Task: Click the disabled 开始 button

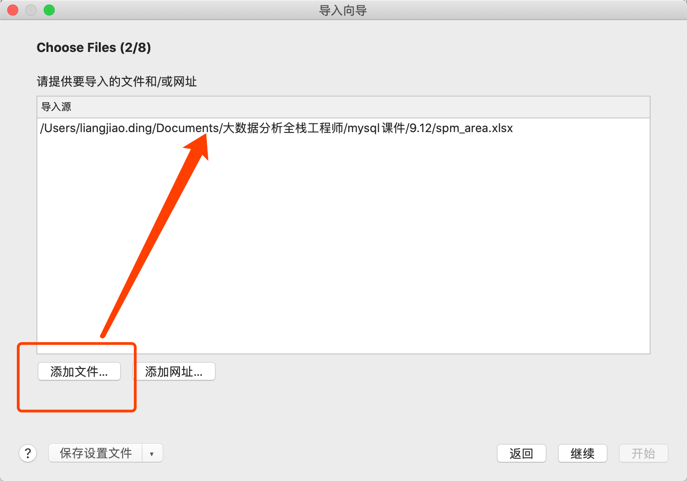Action: pyautogui.click(x=644, y=453)
